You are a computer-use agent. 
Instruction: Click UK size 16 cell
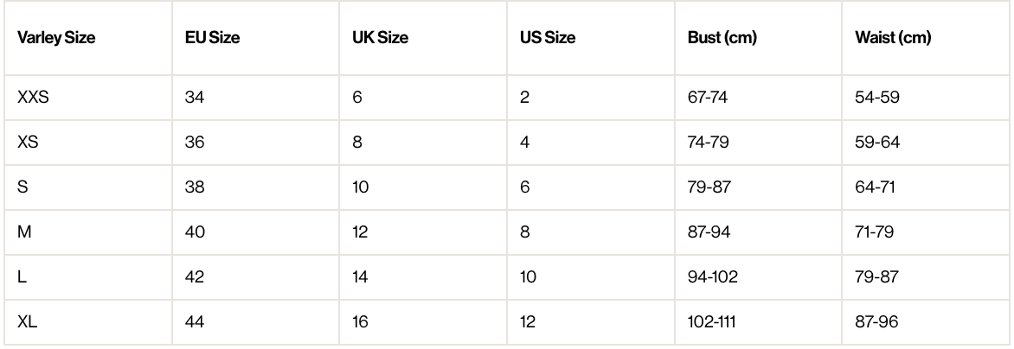pos(361,323)
